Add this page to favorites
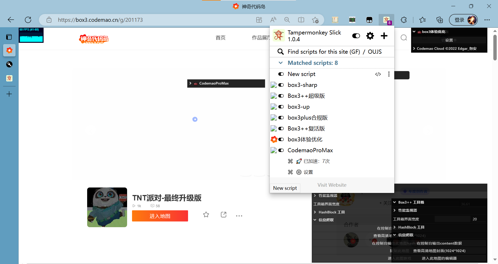Screen dimensions: 498x264 pos(315,20)
